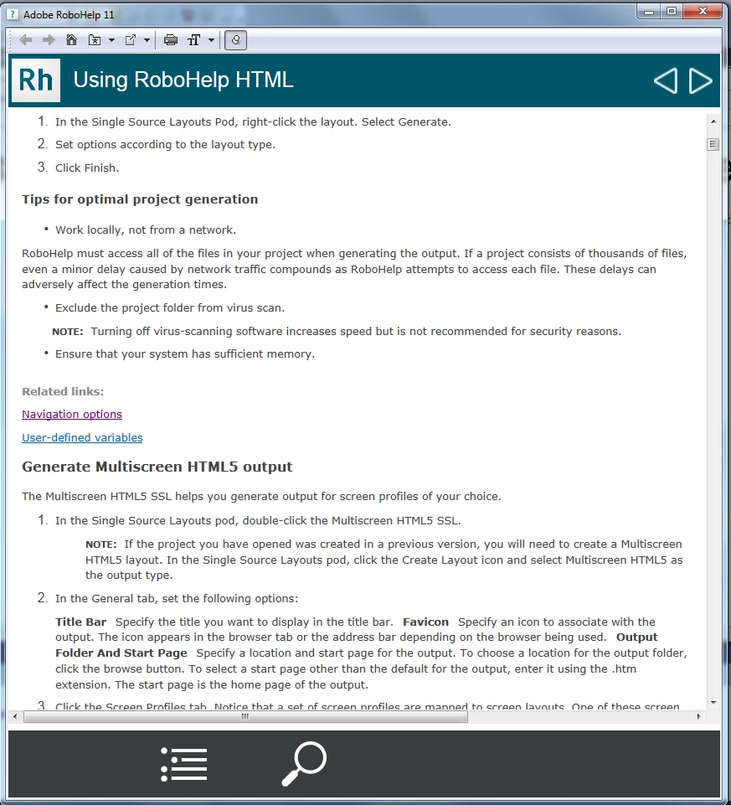
Task: Open the Navigation options link
Action: coord(72,415)
